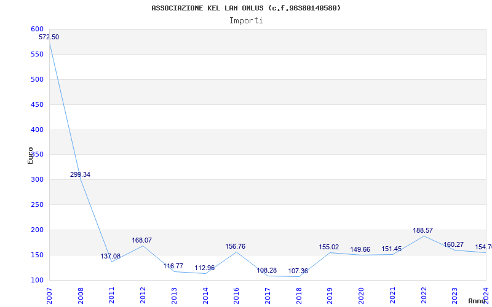This screenshot has width=492, height=307.
Task: Select the 299.34 data point label
Action: click(80, 175)
